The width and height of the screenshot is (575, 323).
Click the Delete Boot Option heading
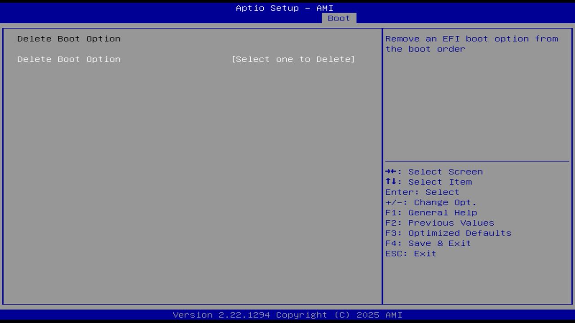pyautogui.click(x=69, y=39)
